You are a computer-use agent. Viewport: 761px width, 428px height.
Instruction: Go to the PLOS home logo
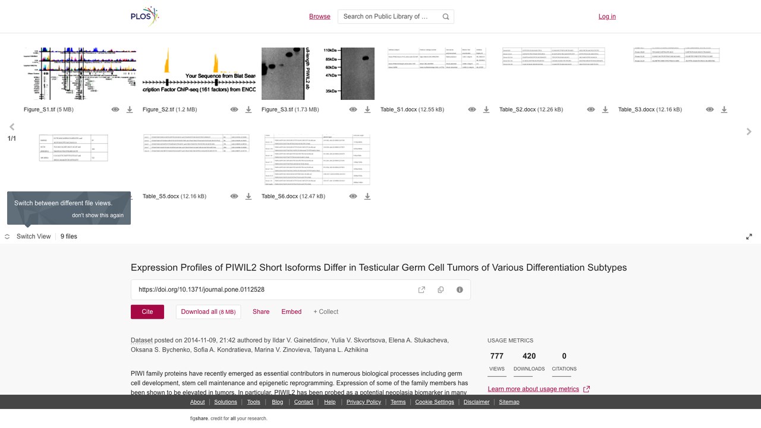tap(145, 16)
